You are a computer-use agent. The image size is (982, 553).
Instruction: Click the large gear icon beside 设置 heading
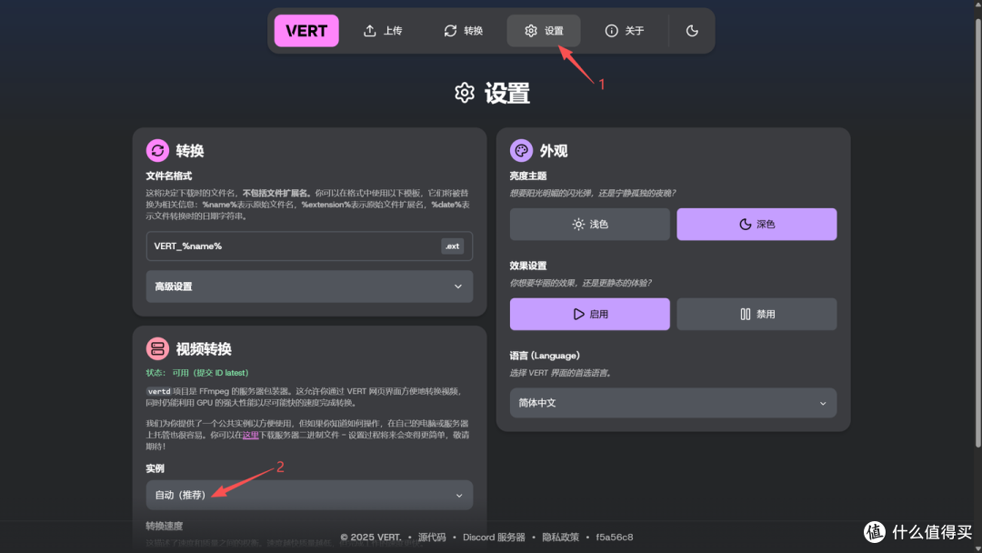pos(465,93)
